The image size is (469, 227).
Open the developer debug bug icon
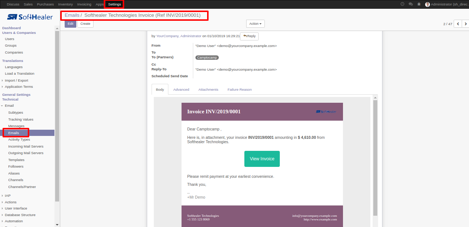(x=419, y=4)
